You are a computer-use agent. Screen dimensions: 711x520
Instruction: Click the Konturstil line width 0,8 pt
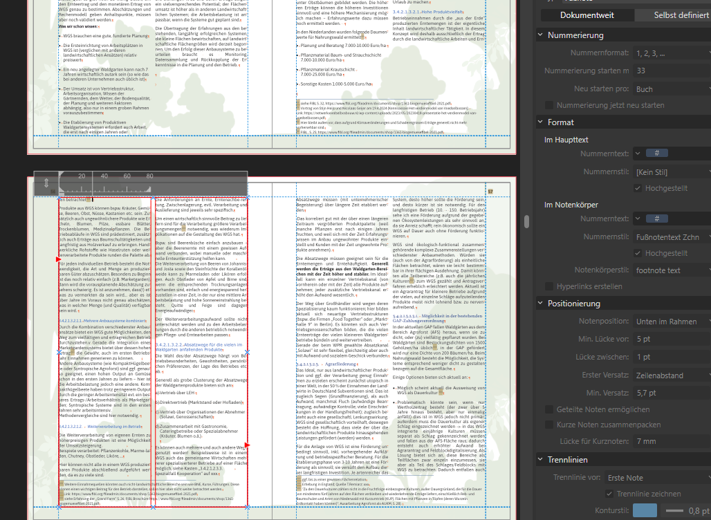click(687, 510)
